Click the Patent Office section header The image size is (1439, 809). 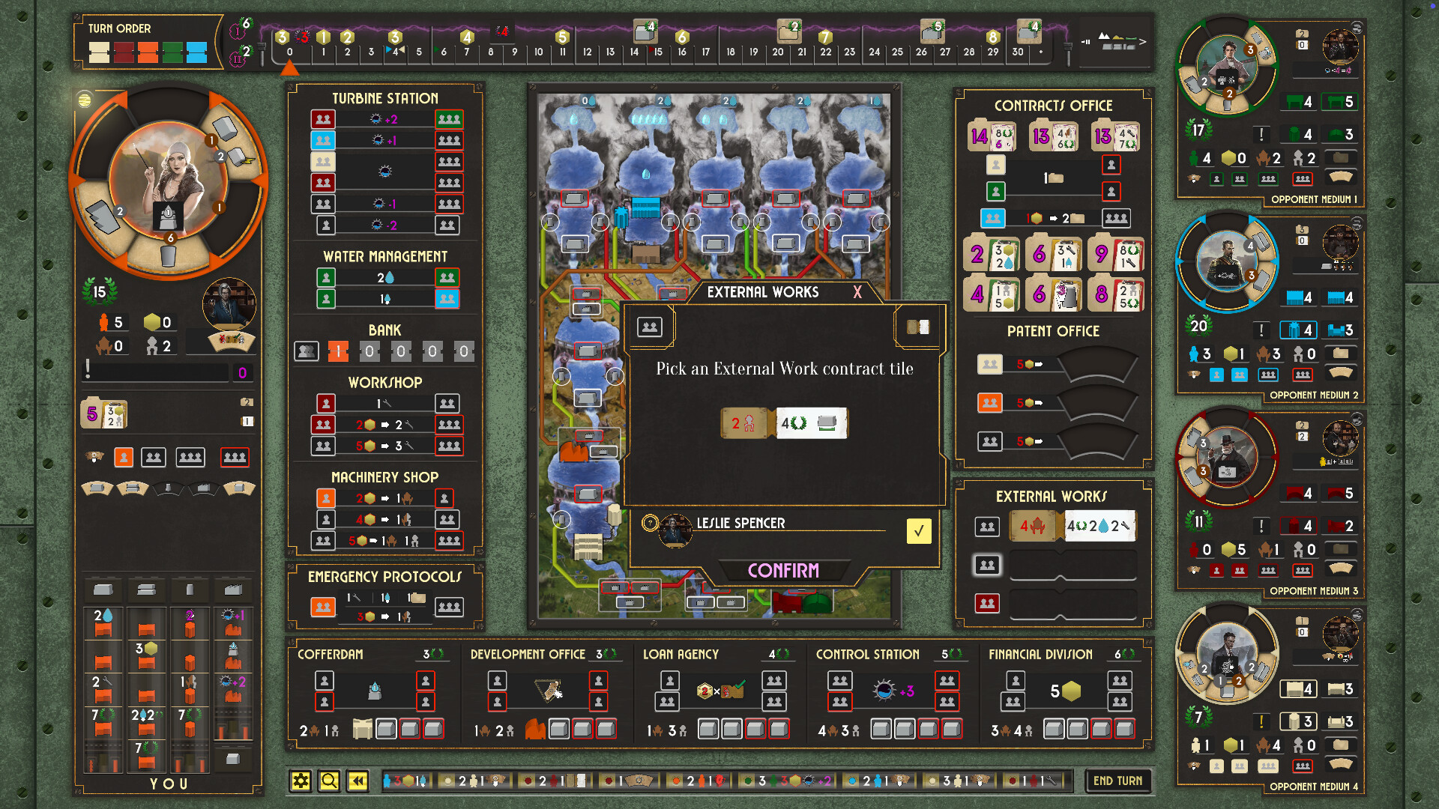[1052, 331]
